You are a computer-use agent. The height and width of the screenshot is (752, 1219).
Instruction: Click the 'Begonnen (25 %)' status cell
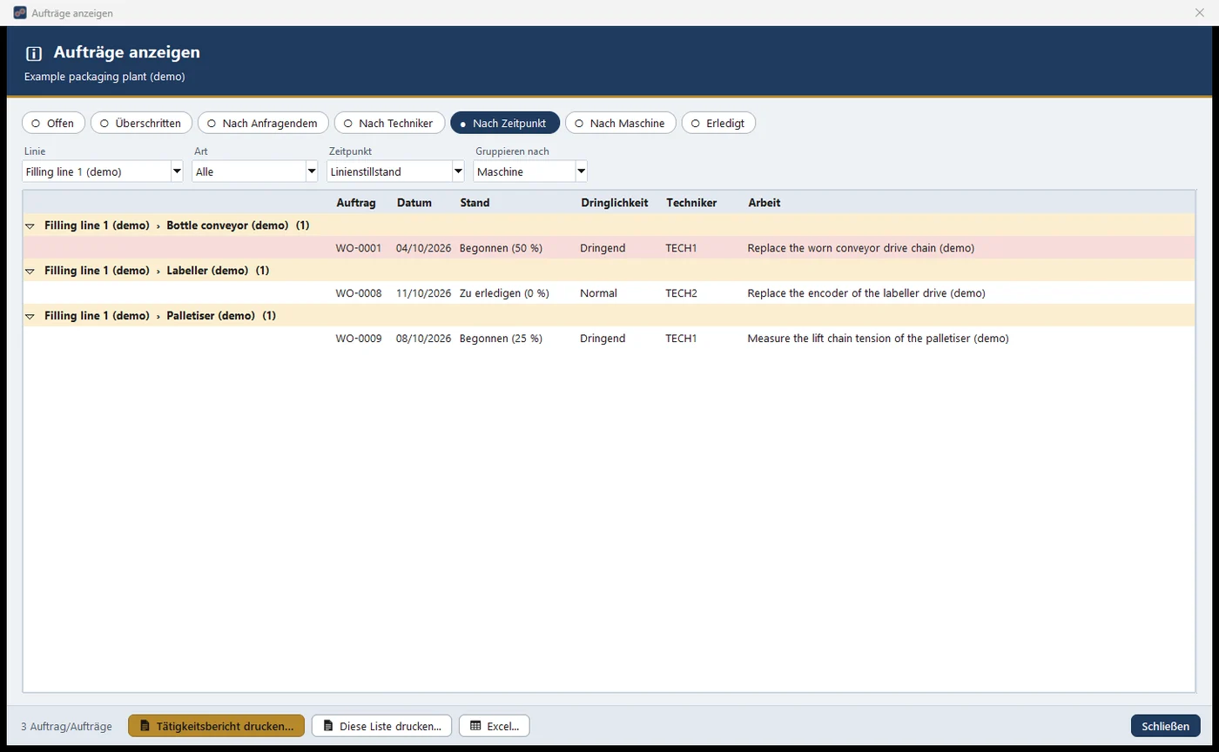point(501,339)
